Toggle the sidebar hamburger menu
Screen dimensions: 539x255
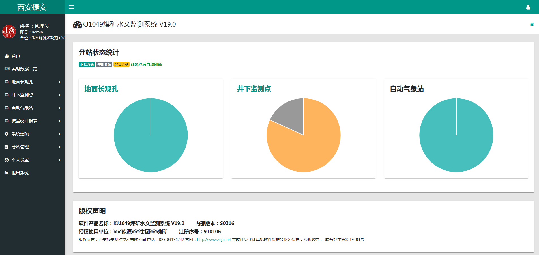(71, 7)
